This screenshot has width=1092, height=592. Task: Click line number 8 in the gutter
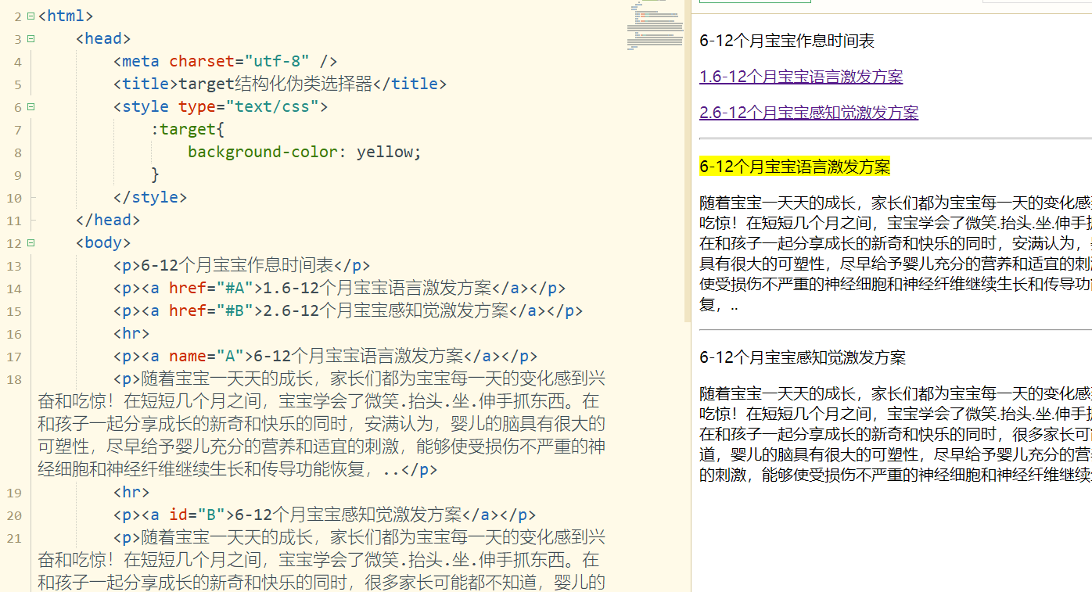tap(18, 152)
